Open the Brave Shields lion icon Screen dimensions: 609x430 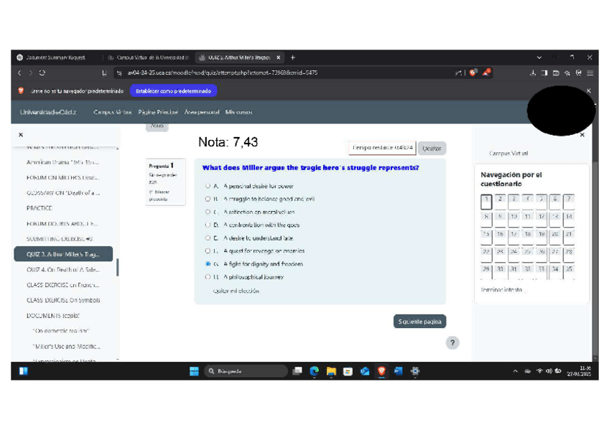point(473,73)
